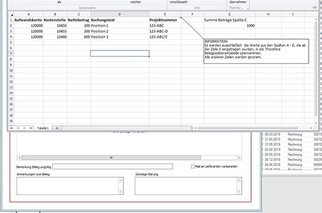The width and height of the screenshot is (322, 213).
Task: Click down arrow in 'Sonstige Klärung' box
Action: (239, 192)
